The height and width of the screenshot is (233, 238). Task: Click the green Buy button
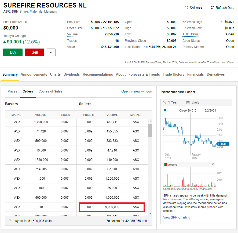(x=13, y=53)
